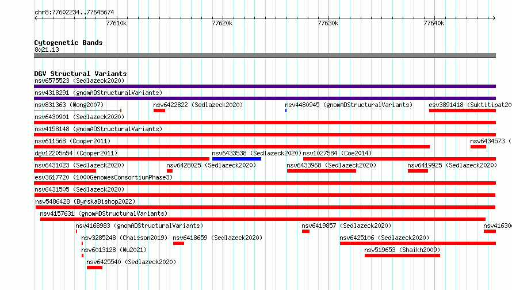Click the gray 8q21.13 cytogenetic band bar
The height and width of the screenshot is (290, 512).
click(x=265, y=56)
